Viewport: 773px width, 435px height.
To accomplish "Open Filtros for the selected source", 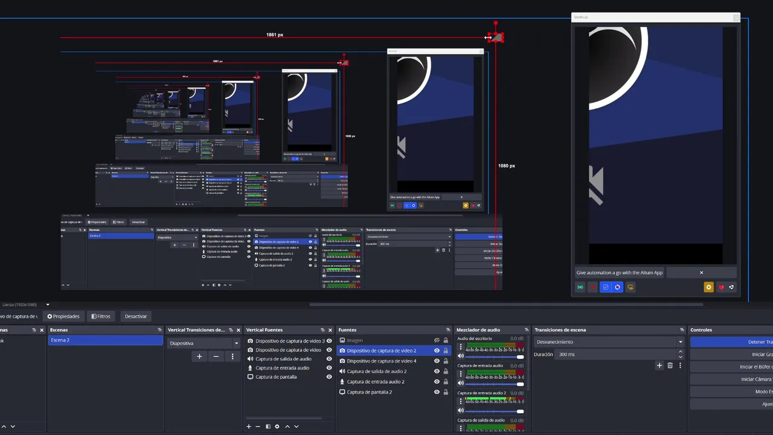I will [101, 316].
